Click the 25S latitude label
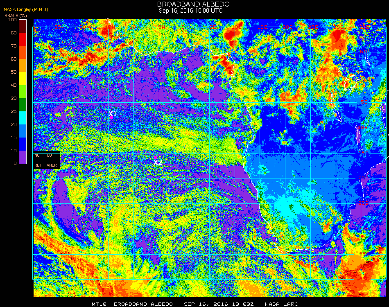Image resolution: width=389 pixels, height=307 pixels. 364,203
